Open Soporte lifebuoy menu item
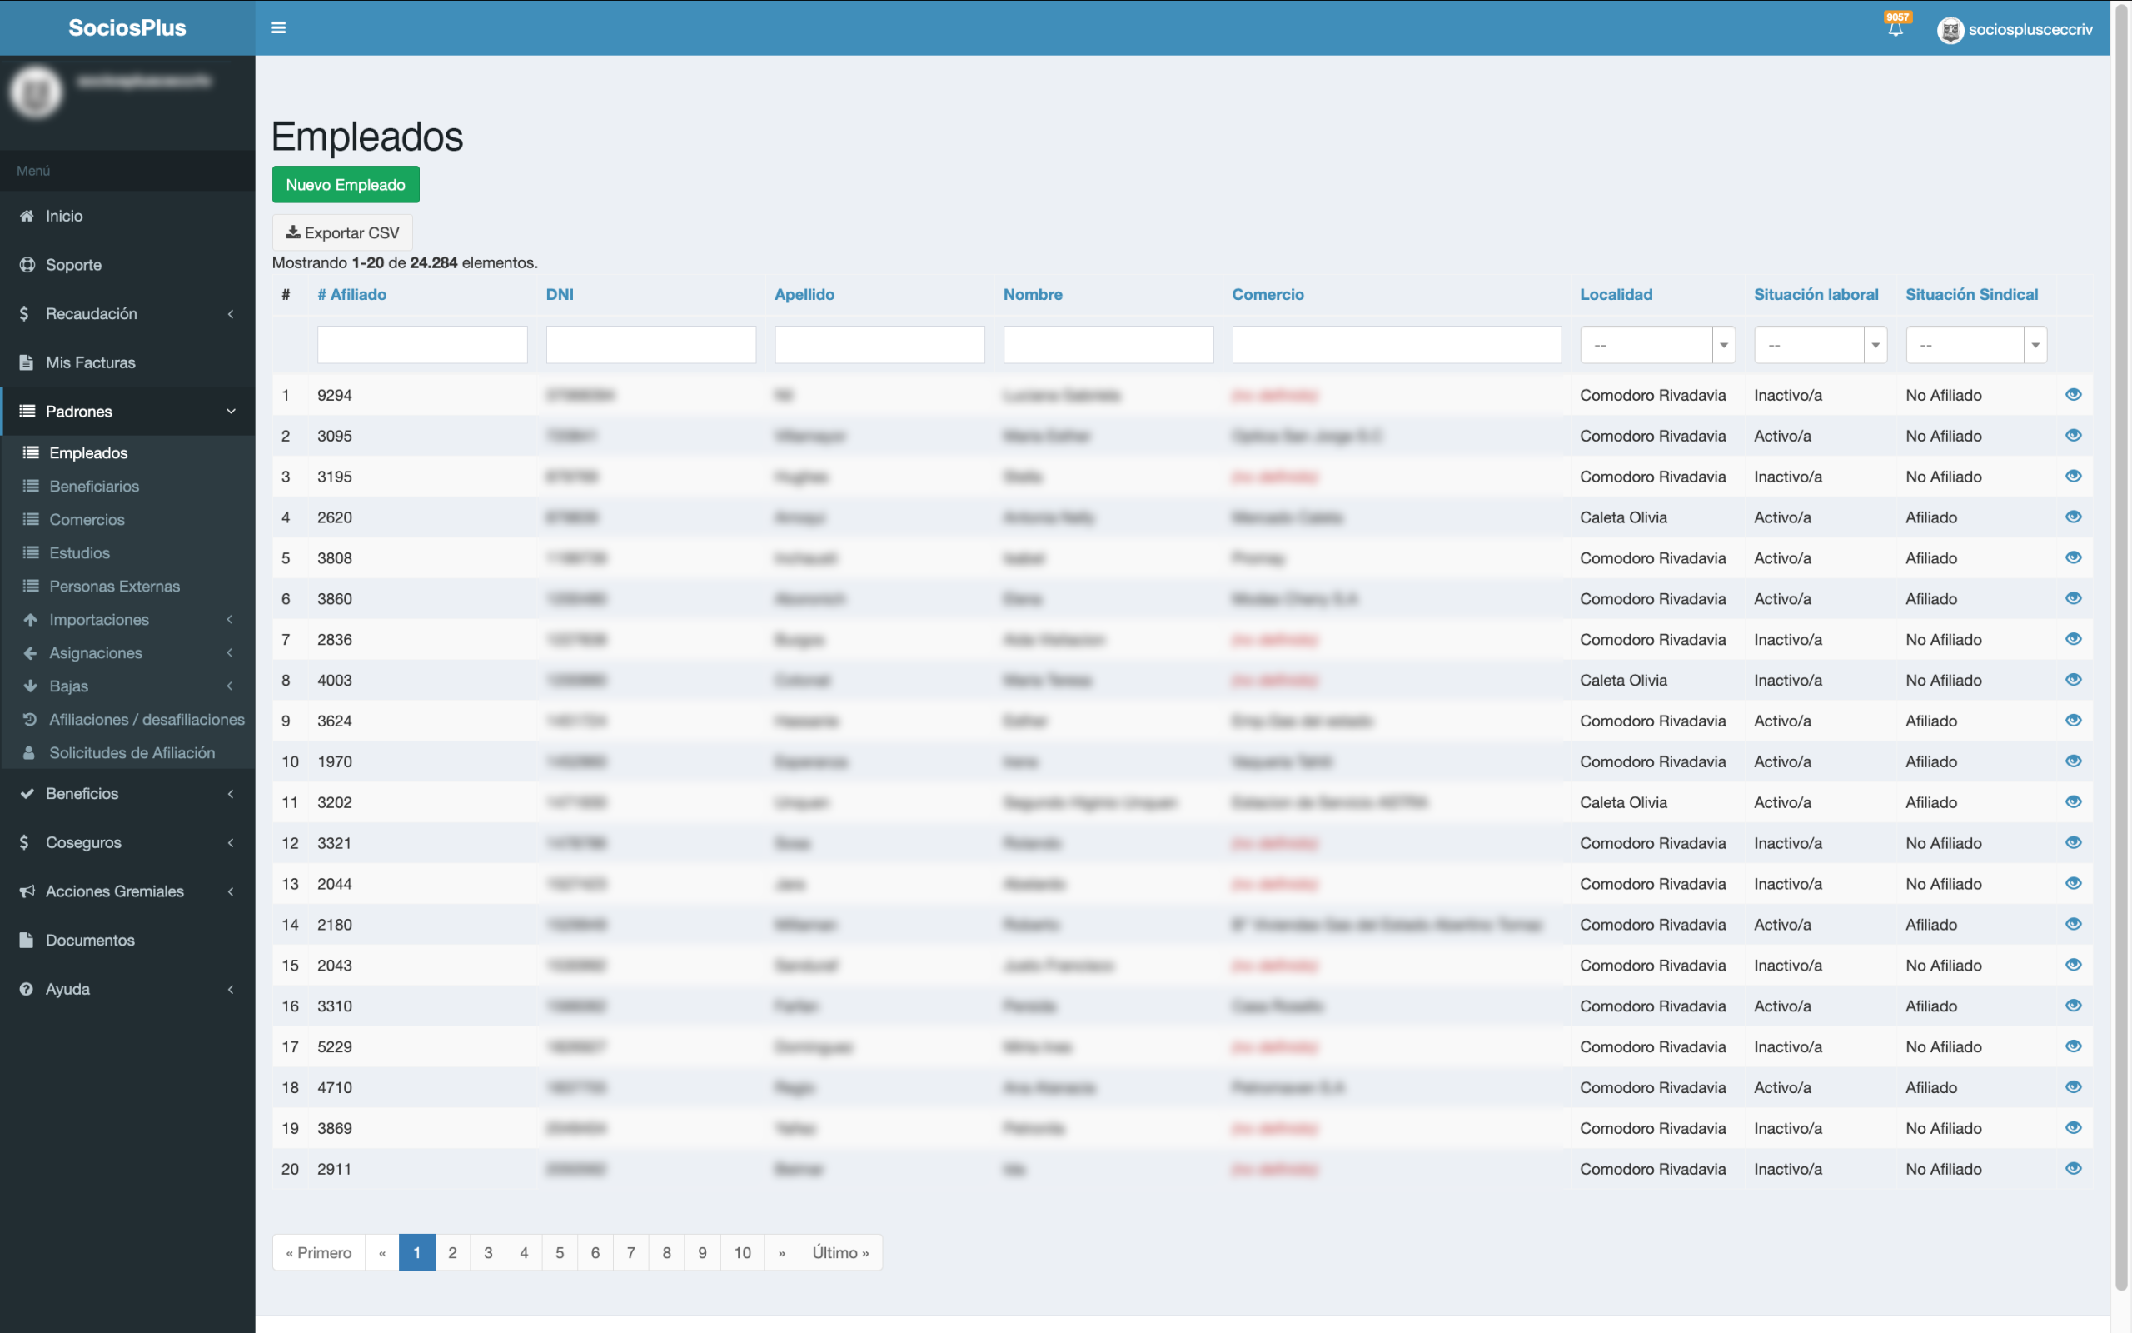2132x1333 pixels. click(27, 264)
